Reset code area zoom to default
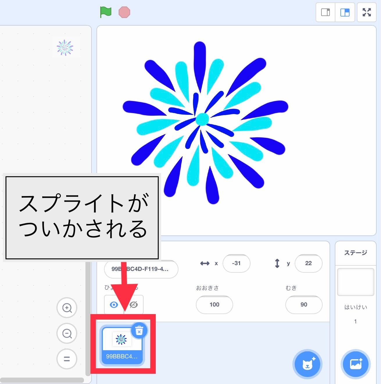Image resolution: width=381 pixels, height=384 pixels. point(67,359)
